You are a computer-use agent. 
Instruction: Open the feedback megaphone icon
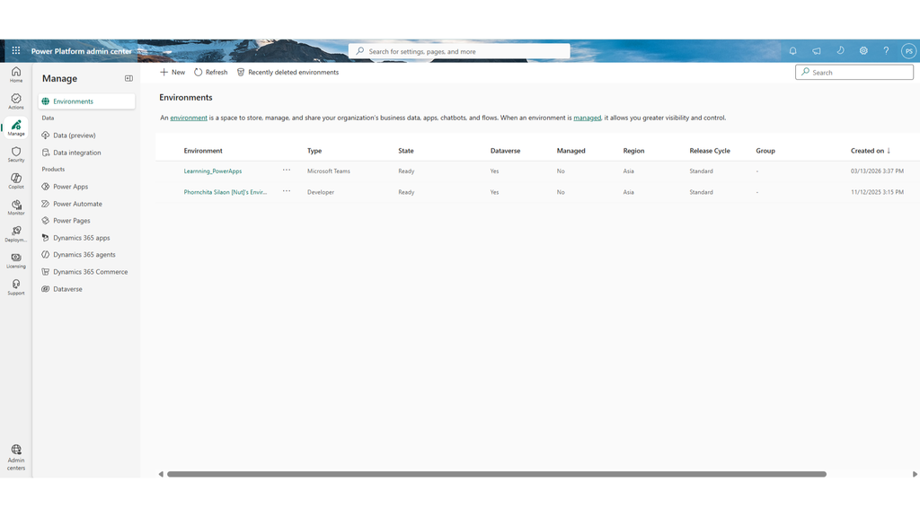[816, 51]
